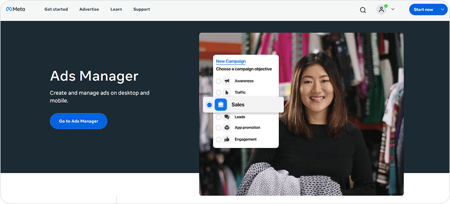Click the Awareness objective label
This screenshot has width=450, height=204.
(244, 81)
